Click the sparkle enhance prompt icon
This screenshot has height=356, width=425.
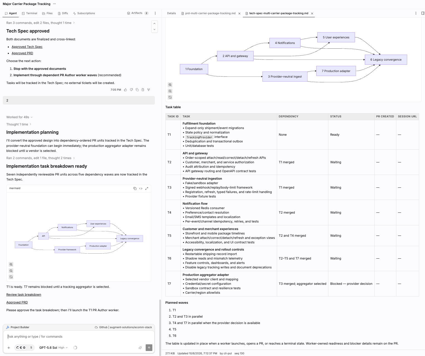140,348
